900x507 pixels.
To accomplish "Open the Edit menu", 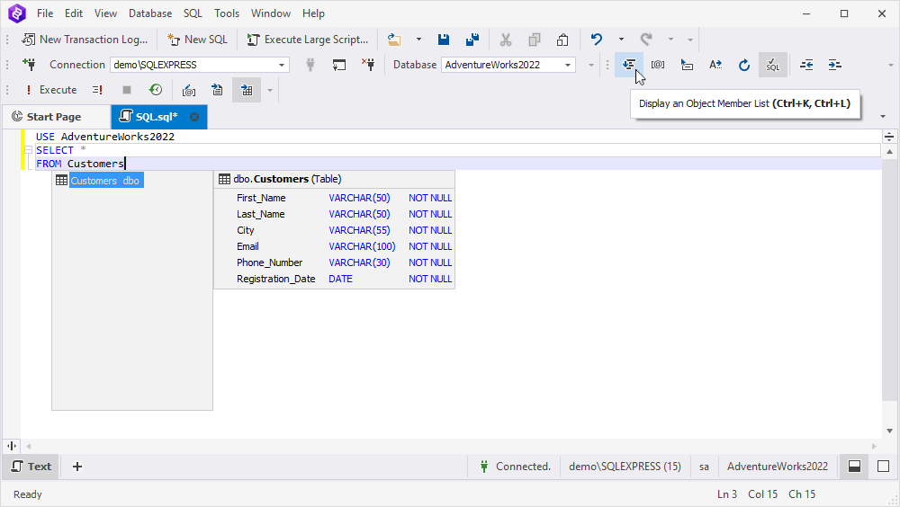I will click(74, 13).
